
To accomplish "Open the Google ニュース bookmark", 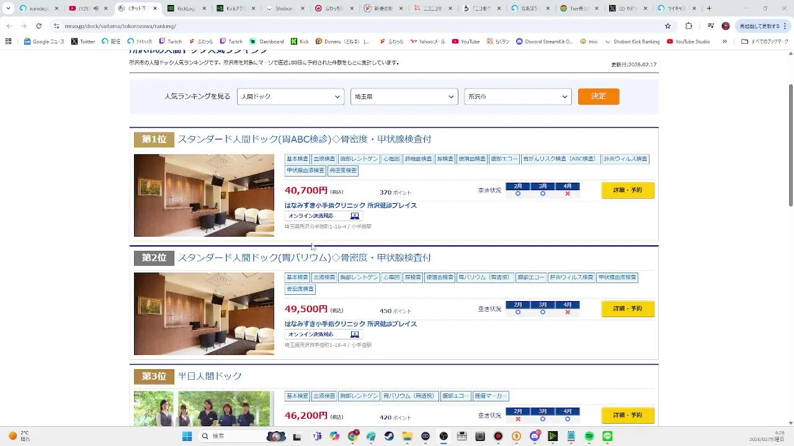I will [44, 42].
